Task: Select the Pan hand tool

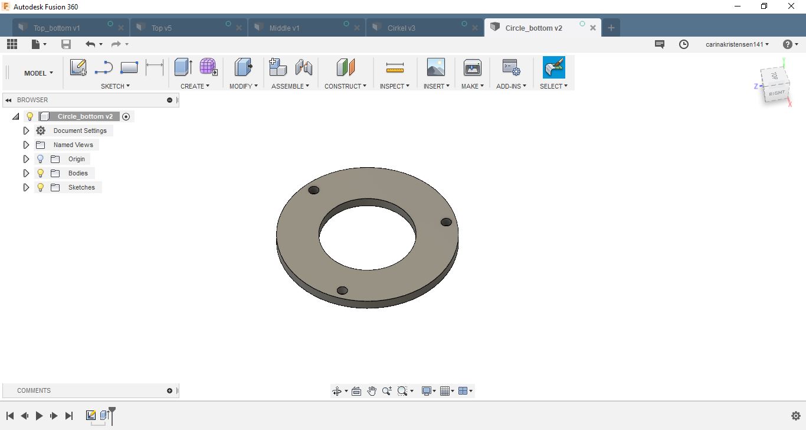Action: point(372,391)
